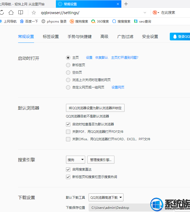The image size is (190, 212).
Task: Open 百度一下 bookmark
Action: point(29,21)
